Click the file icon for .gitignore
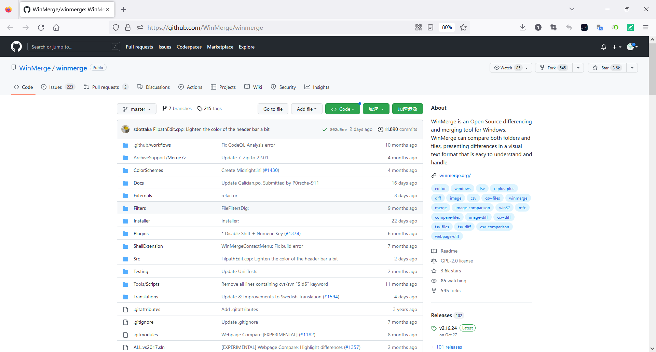656x352 pixels. (x=125, y=322)
